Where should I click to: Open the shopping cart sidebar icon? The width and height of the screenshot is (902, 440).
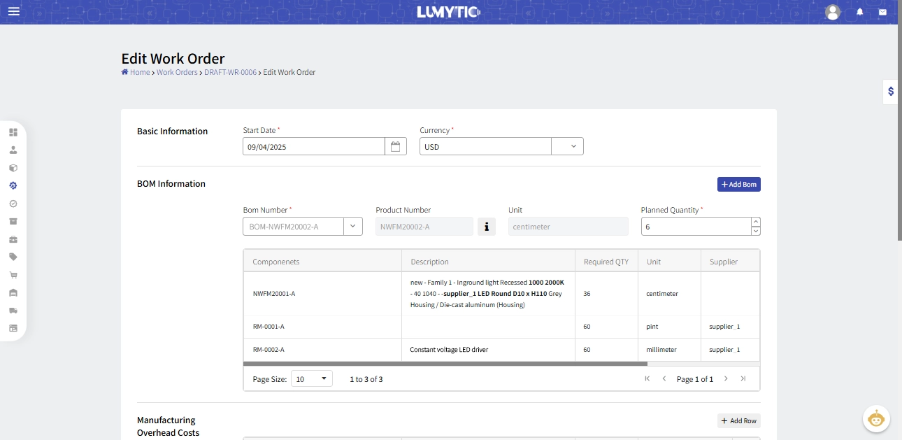[x=13, y=275]
